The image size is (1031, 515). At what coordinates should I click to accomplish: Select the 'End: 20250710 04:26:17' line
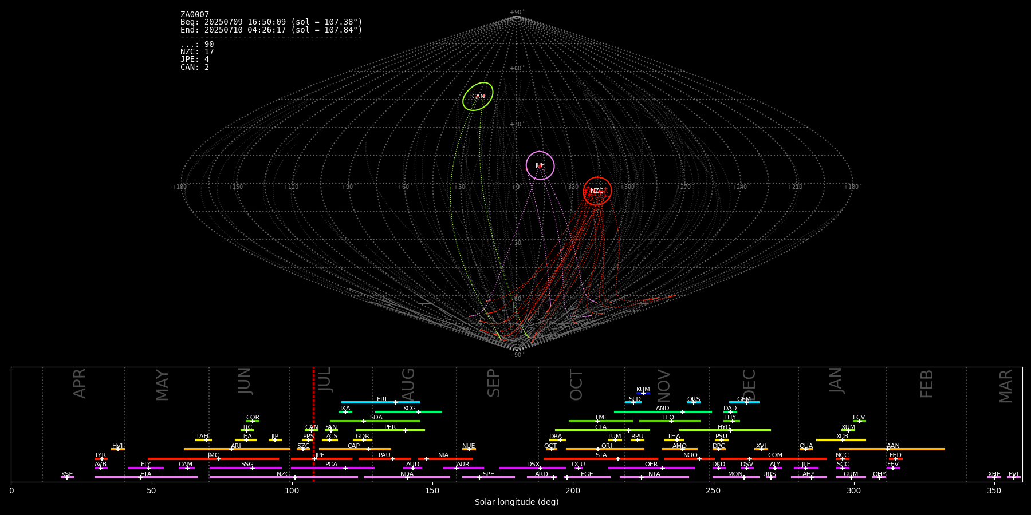tap(271, 30)
